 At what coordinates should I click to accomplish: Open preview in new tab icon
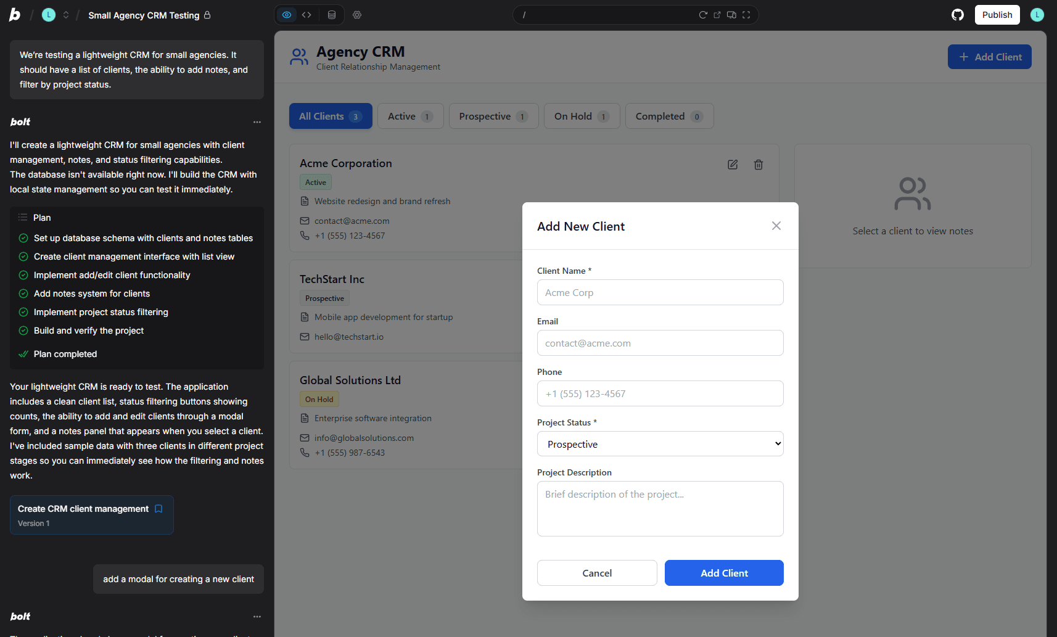tap(717, 14)
